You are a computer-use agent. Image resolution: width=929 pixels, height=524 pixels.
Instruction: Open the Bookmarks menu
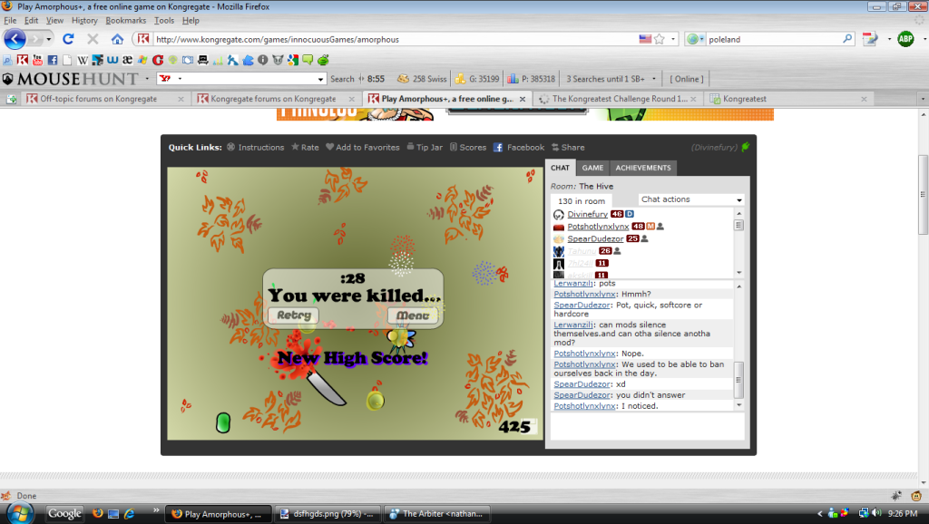(125, 20)
